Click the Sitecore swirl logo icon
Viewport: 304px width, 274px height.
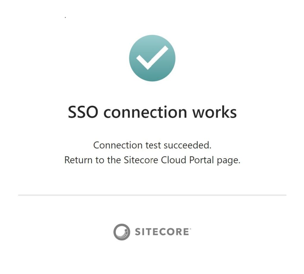[122, 232]
